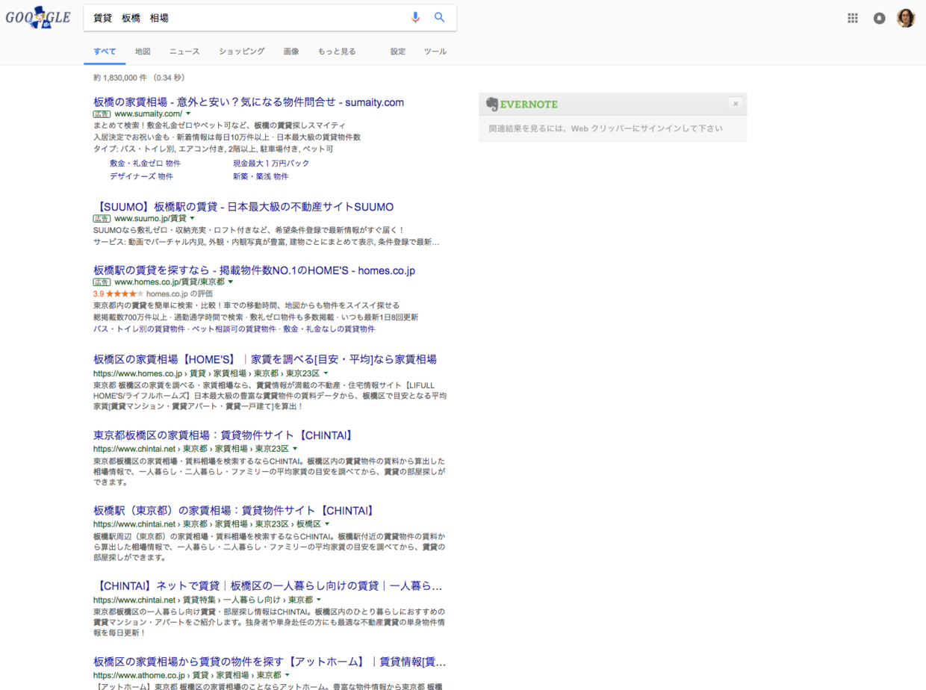Expand dropdown arrow for HOME'S 家賃相場 result

(326, 373)
